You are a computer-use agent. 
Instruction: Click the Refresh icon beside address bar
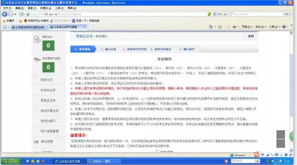pos(219,14)
